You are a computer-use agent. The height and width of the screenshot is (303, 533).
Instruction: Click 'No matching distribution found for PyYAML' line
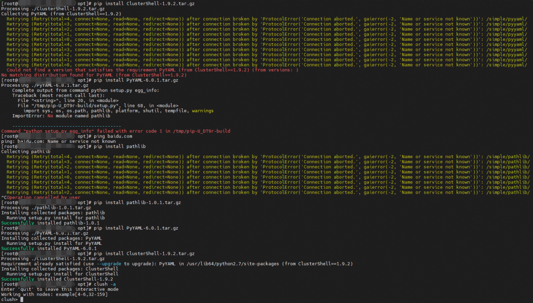(x=94, y=75)
